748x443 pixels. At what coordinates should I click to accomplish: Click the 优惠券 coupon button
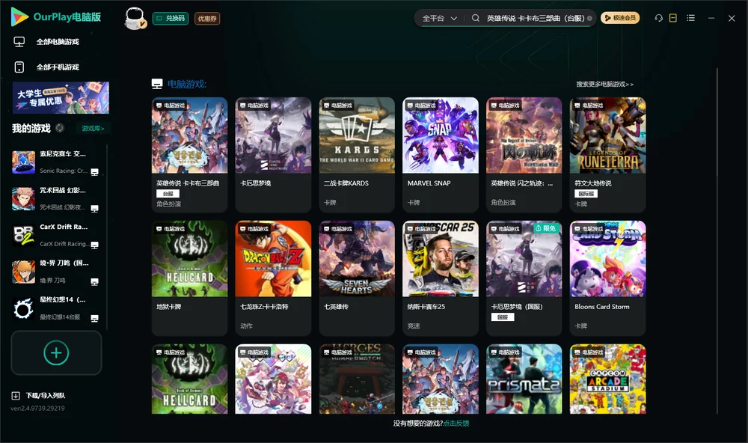[207, 19]
